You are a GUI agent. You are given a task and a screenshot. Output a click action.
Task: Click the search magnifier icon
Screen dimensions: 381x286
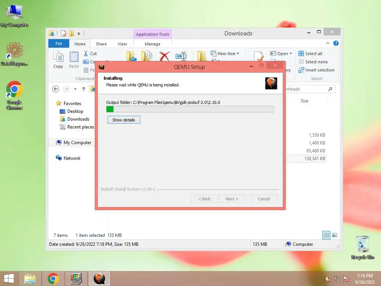[x=330, y=89]
